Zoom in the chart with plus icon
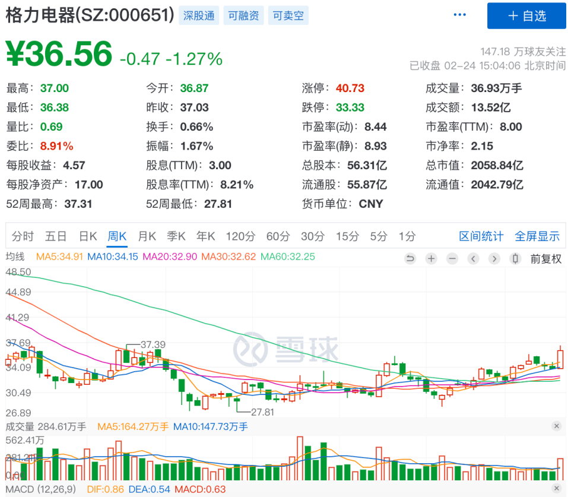 tap(431, 258)
